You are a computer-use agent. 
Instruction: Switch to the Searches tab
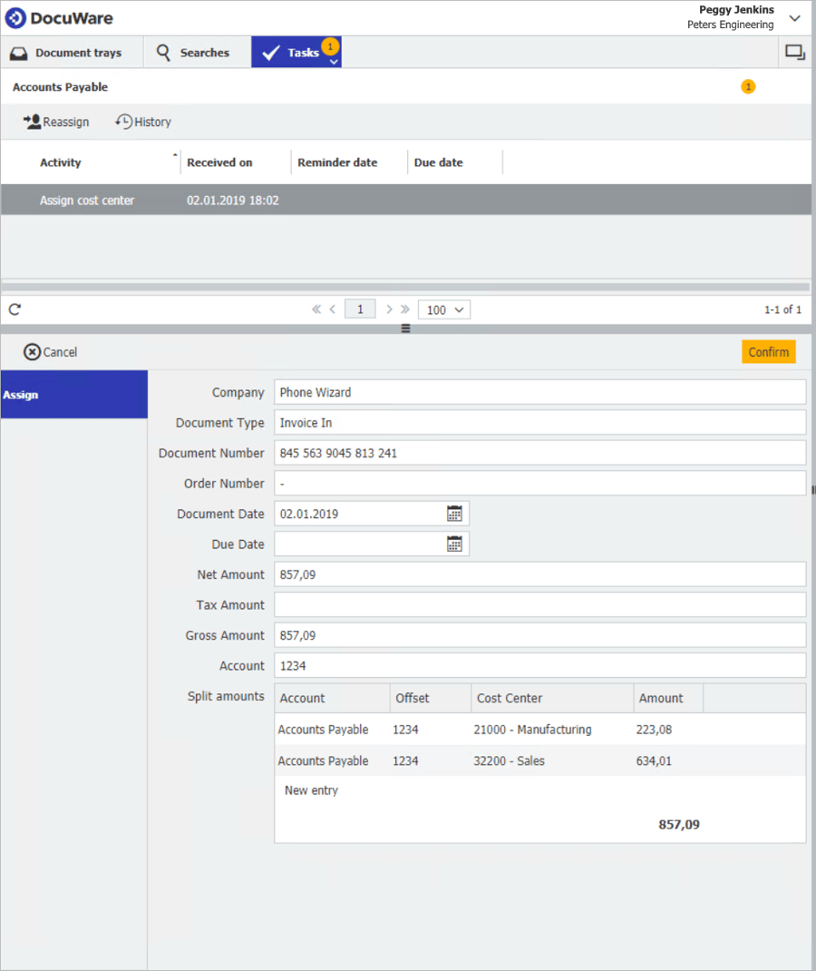[x=192, y=53]
